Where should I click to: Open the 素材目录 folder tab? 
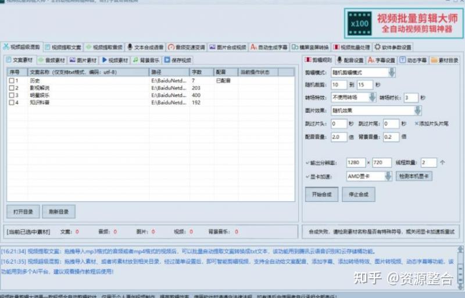(445, 61)
